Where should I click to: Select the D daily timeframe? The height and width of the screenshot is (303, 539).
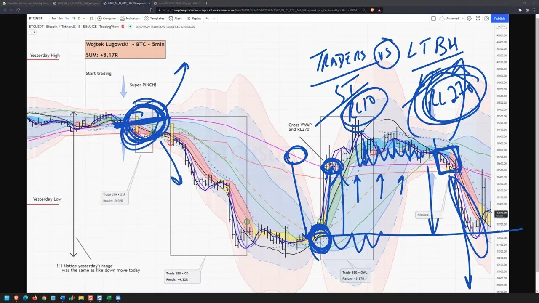[79, 19]
